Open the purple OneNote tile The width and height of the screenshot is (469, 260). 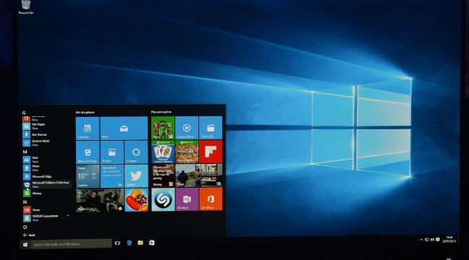(187, 199)
